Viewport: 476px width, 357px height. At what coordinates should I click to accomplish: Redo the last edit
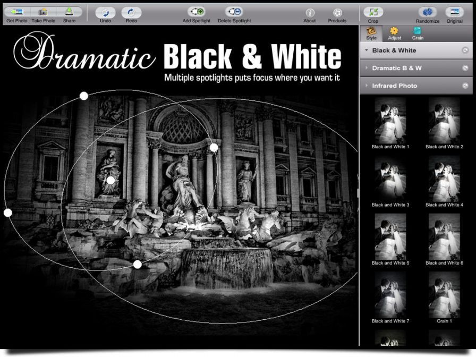131,12
